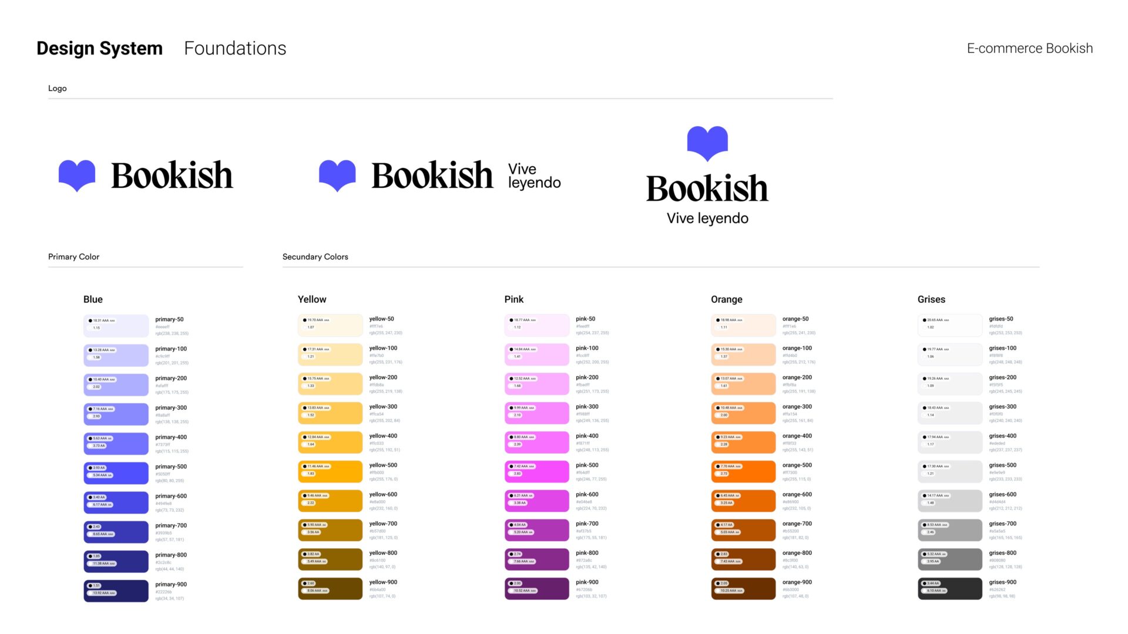
Task: Choose the pink-500 swatch
Action: (537, 471)
